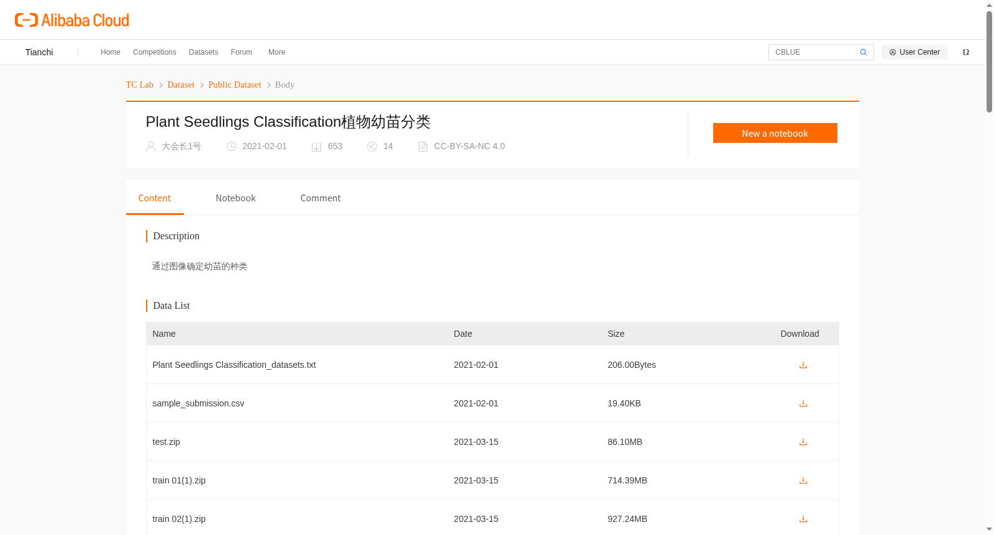This screenshot has height=535, width=994.
Task: Download sample_submission.csv file
Action: [x=803, y=403]
